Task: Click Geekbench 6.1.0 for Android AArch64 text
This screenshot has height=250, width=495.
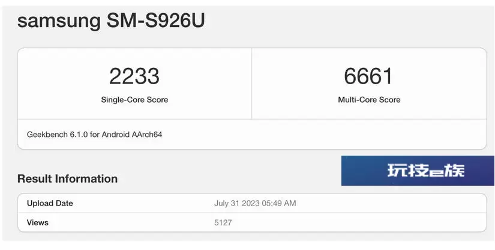Action: click(x=94, y=135)
